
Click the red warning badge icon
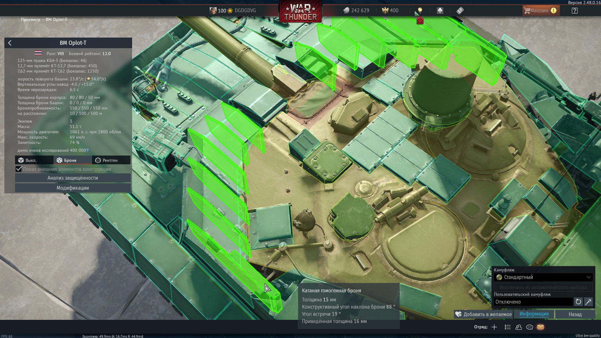[420, 21]
